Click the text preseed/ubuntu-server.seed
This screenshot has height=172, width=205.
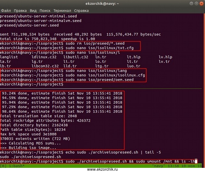point(29,25)
